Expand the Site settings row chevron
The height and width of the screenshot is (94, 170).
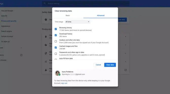point(125,62)
